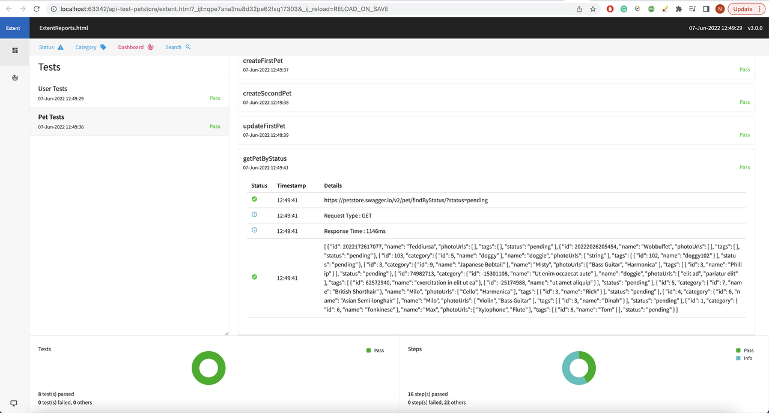This screenshot has width=769, height=413.
Task: Open the red ad blocker extension
Action: click(x=610, y=9)
